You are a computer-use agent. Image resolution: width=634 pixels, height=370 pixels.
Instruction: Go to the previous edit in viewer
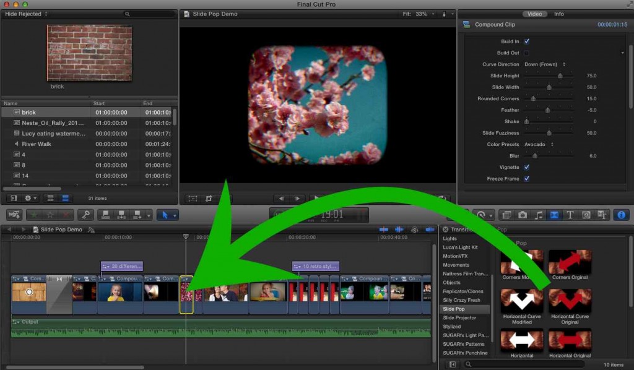coord(282,199)
